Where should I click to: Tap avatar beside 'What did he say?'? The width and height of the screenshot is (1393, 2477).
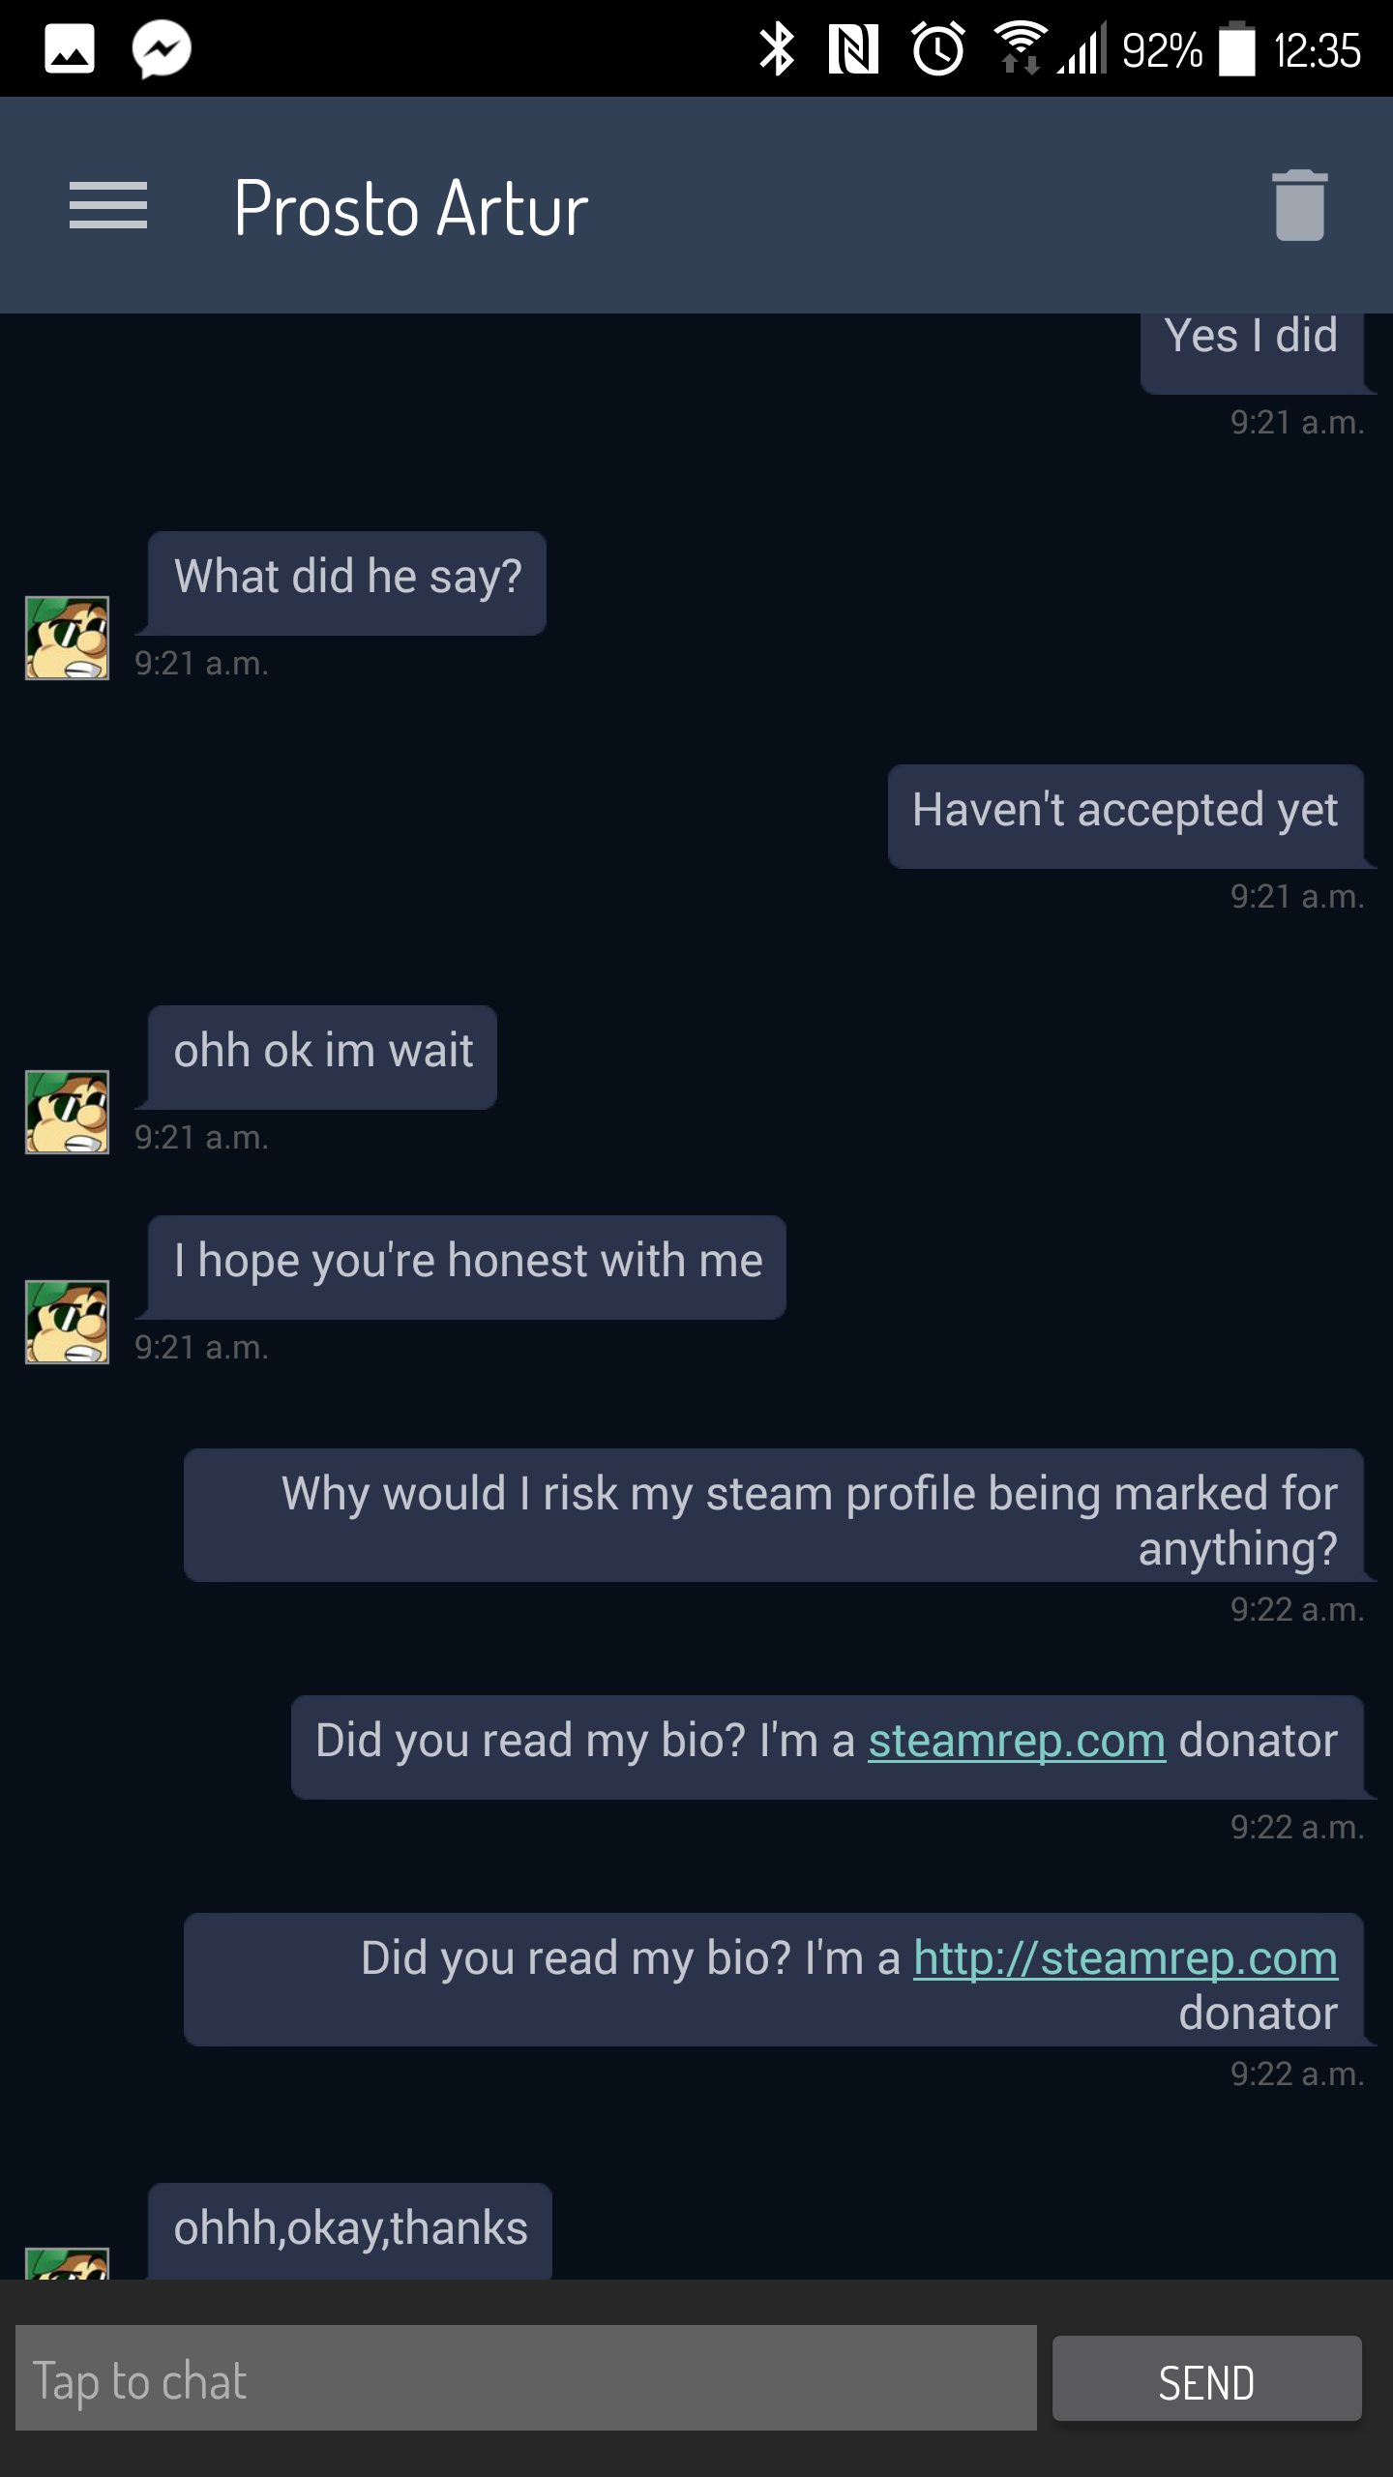pos(67,638)
